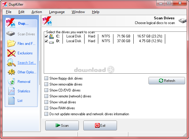This screenshot has height=139, width=189.
Task: Click the DupKiller title bar app icon
Action: (5, 4)
